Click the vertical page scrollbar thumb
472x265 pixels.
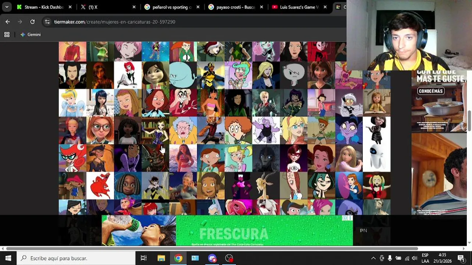469,120
